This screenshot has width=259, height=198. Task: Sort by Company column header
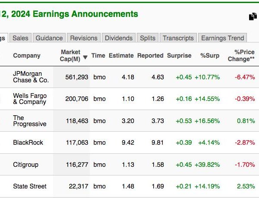coord(27,55)
